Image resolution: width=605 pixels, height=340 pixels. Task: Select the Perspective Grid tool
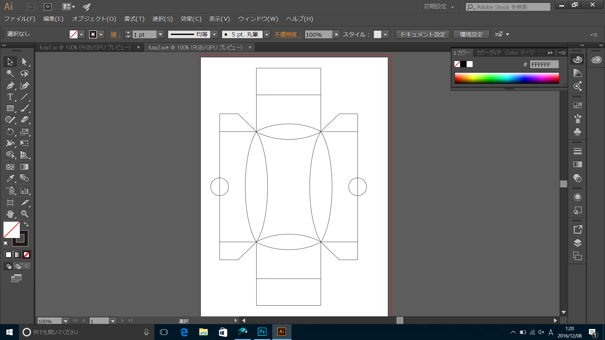[x=24, y=155]
